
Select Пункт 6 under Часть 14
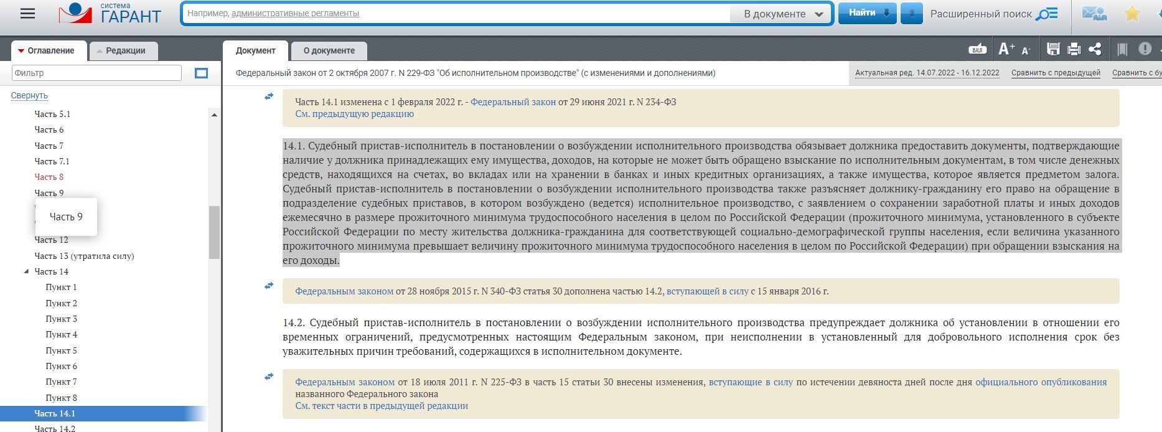(62, 366)
